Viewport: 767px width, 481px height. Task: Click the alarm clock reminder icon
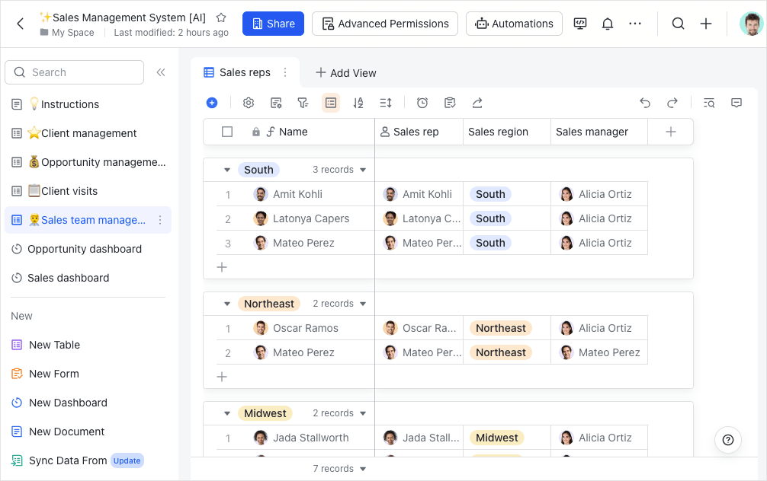pos(422,103)
